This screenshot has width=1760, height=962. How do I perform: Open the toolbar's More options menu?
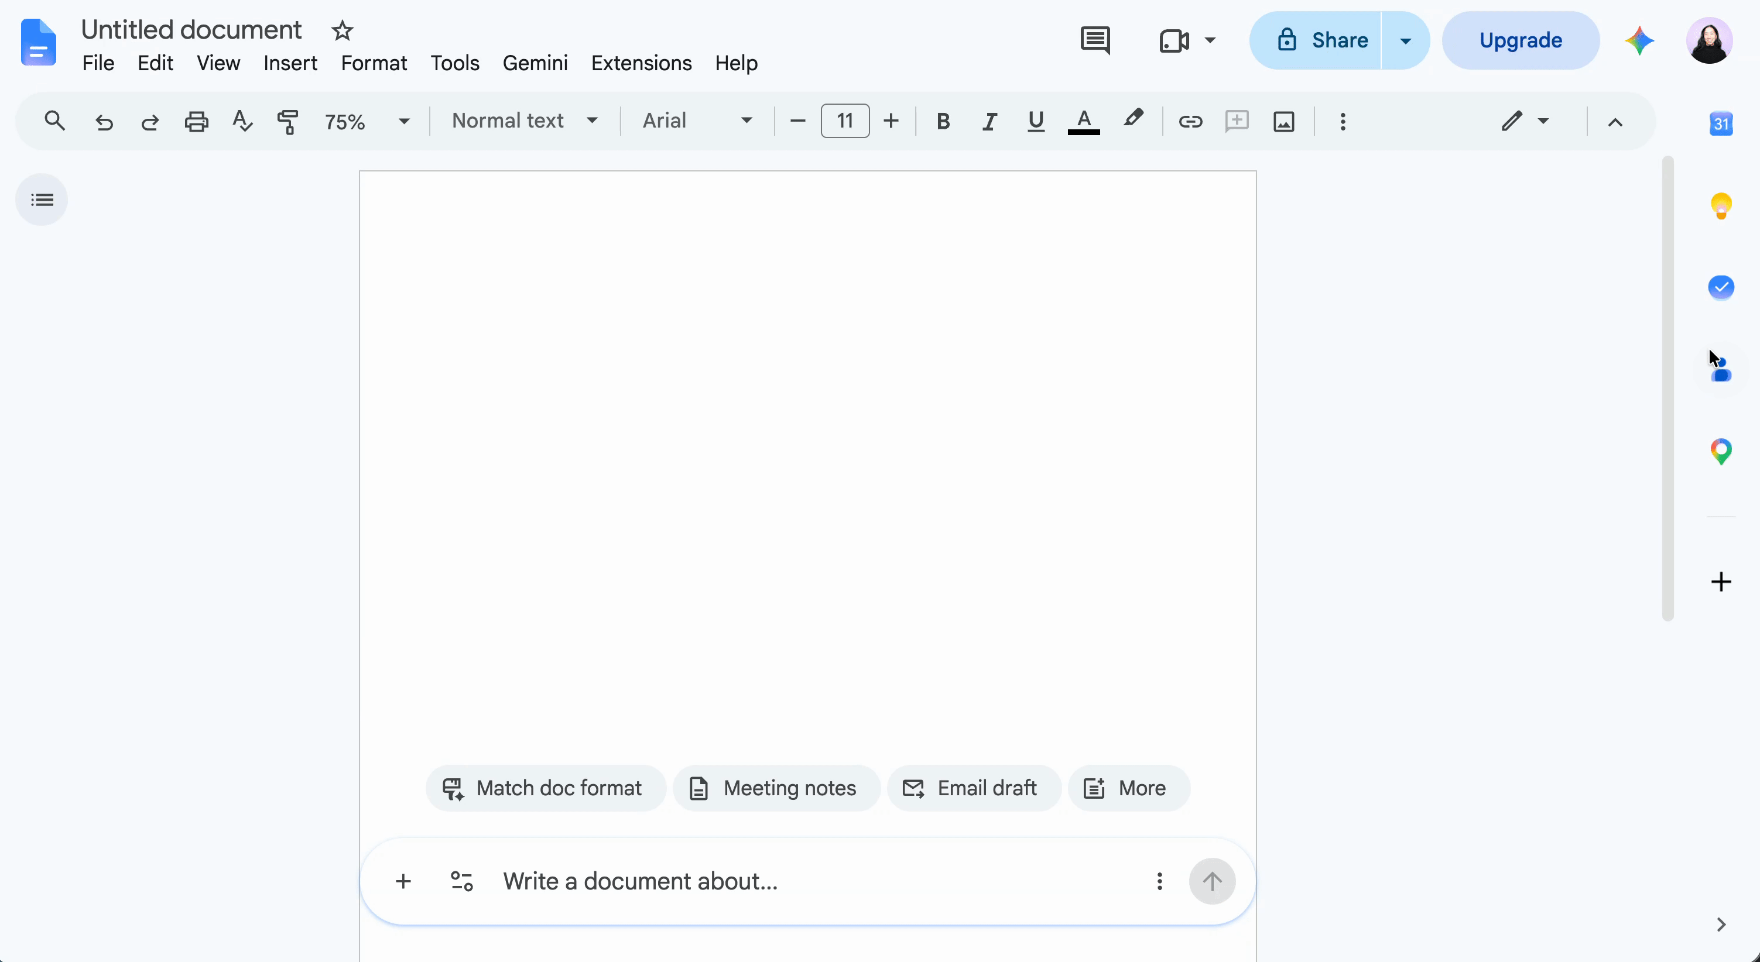coord(1343,122)
